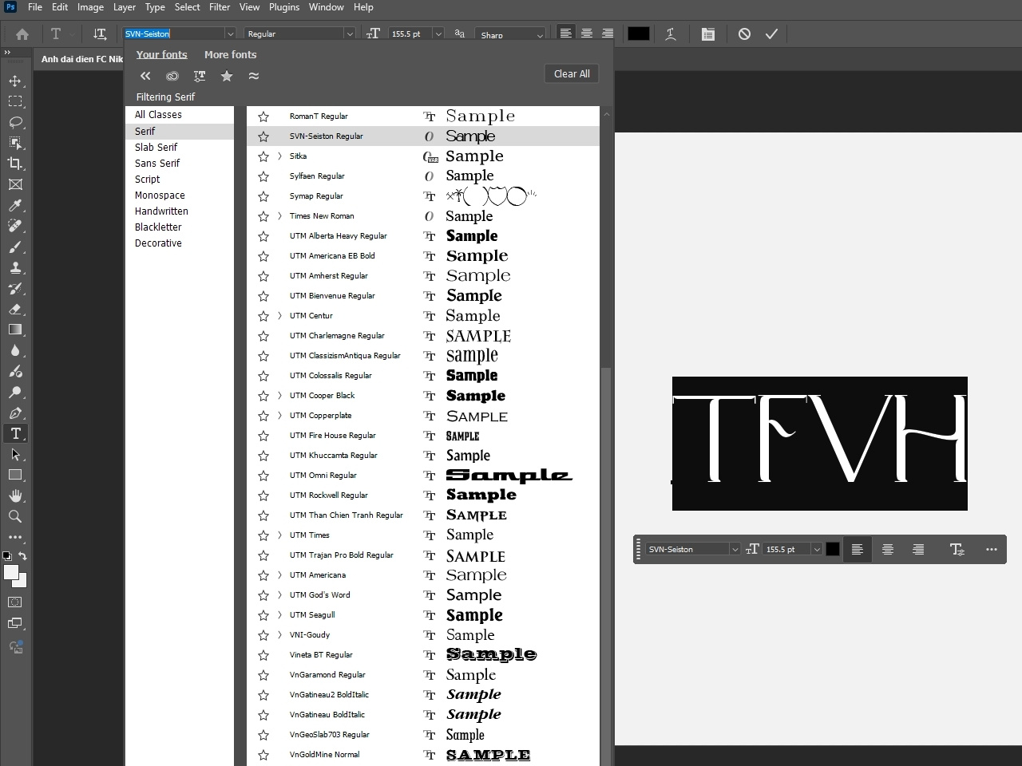Viewport: 1022px width, 766px height.
Task: Select the Gradient tool
Action: [15, 330]
